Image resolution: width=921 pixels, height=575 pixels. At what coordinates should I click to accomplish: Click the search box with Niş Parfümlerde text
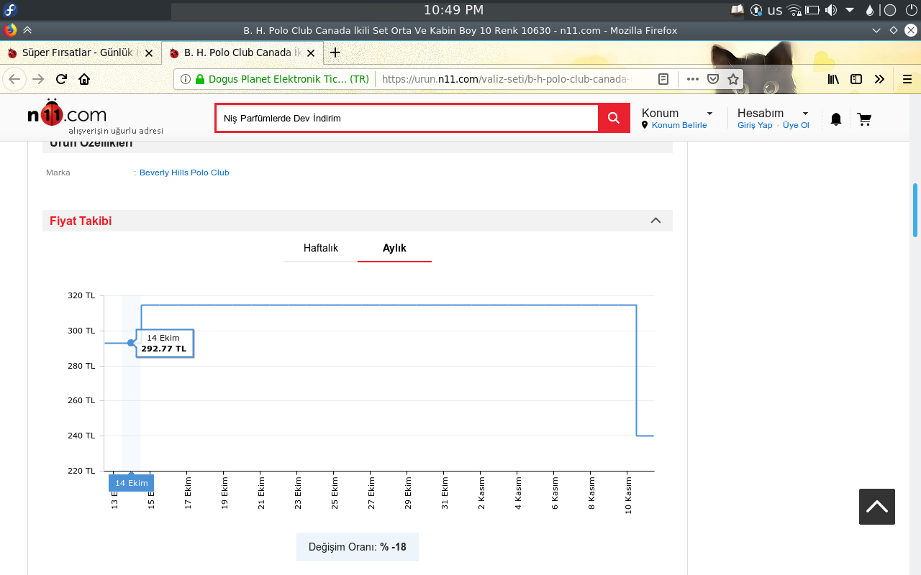(x=407, y=119)
